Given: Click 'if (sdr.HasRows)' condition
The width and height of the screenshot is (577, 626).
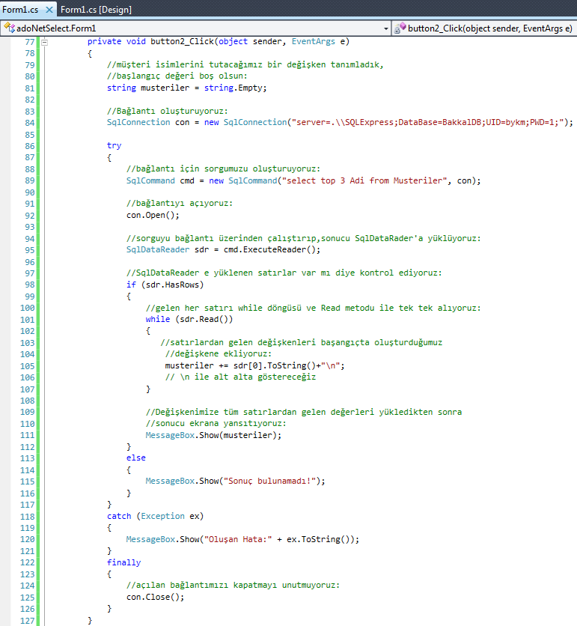Looking at the screenshot, I should (x=165, y=285).
